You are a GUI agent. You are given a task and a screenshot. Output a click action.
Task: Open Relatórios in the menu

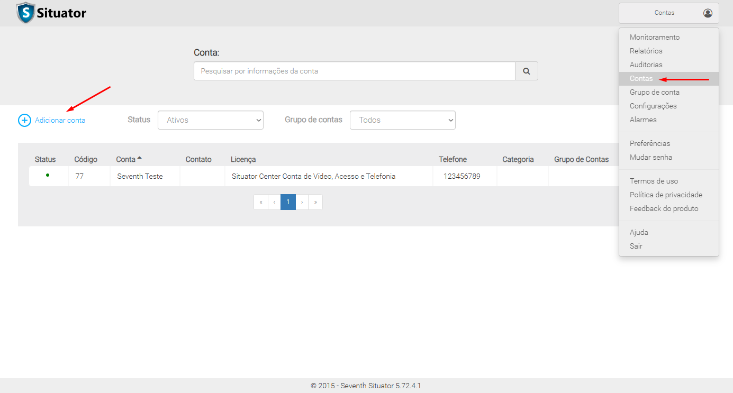coord(646,51)
